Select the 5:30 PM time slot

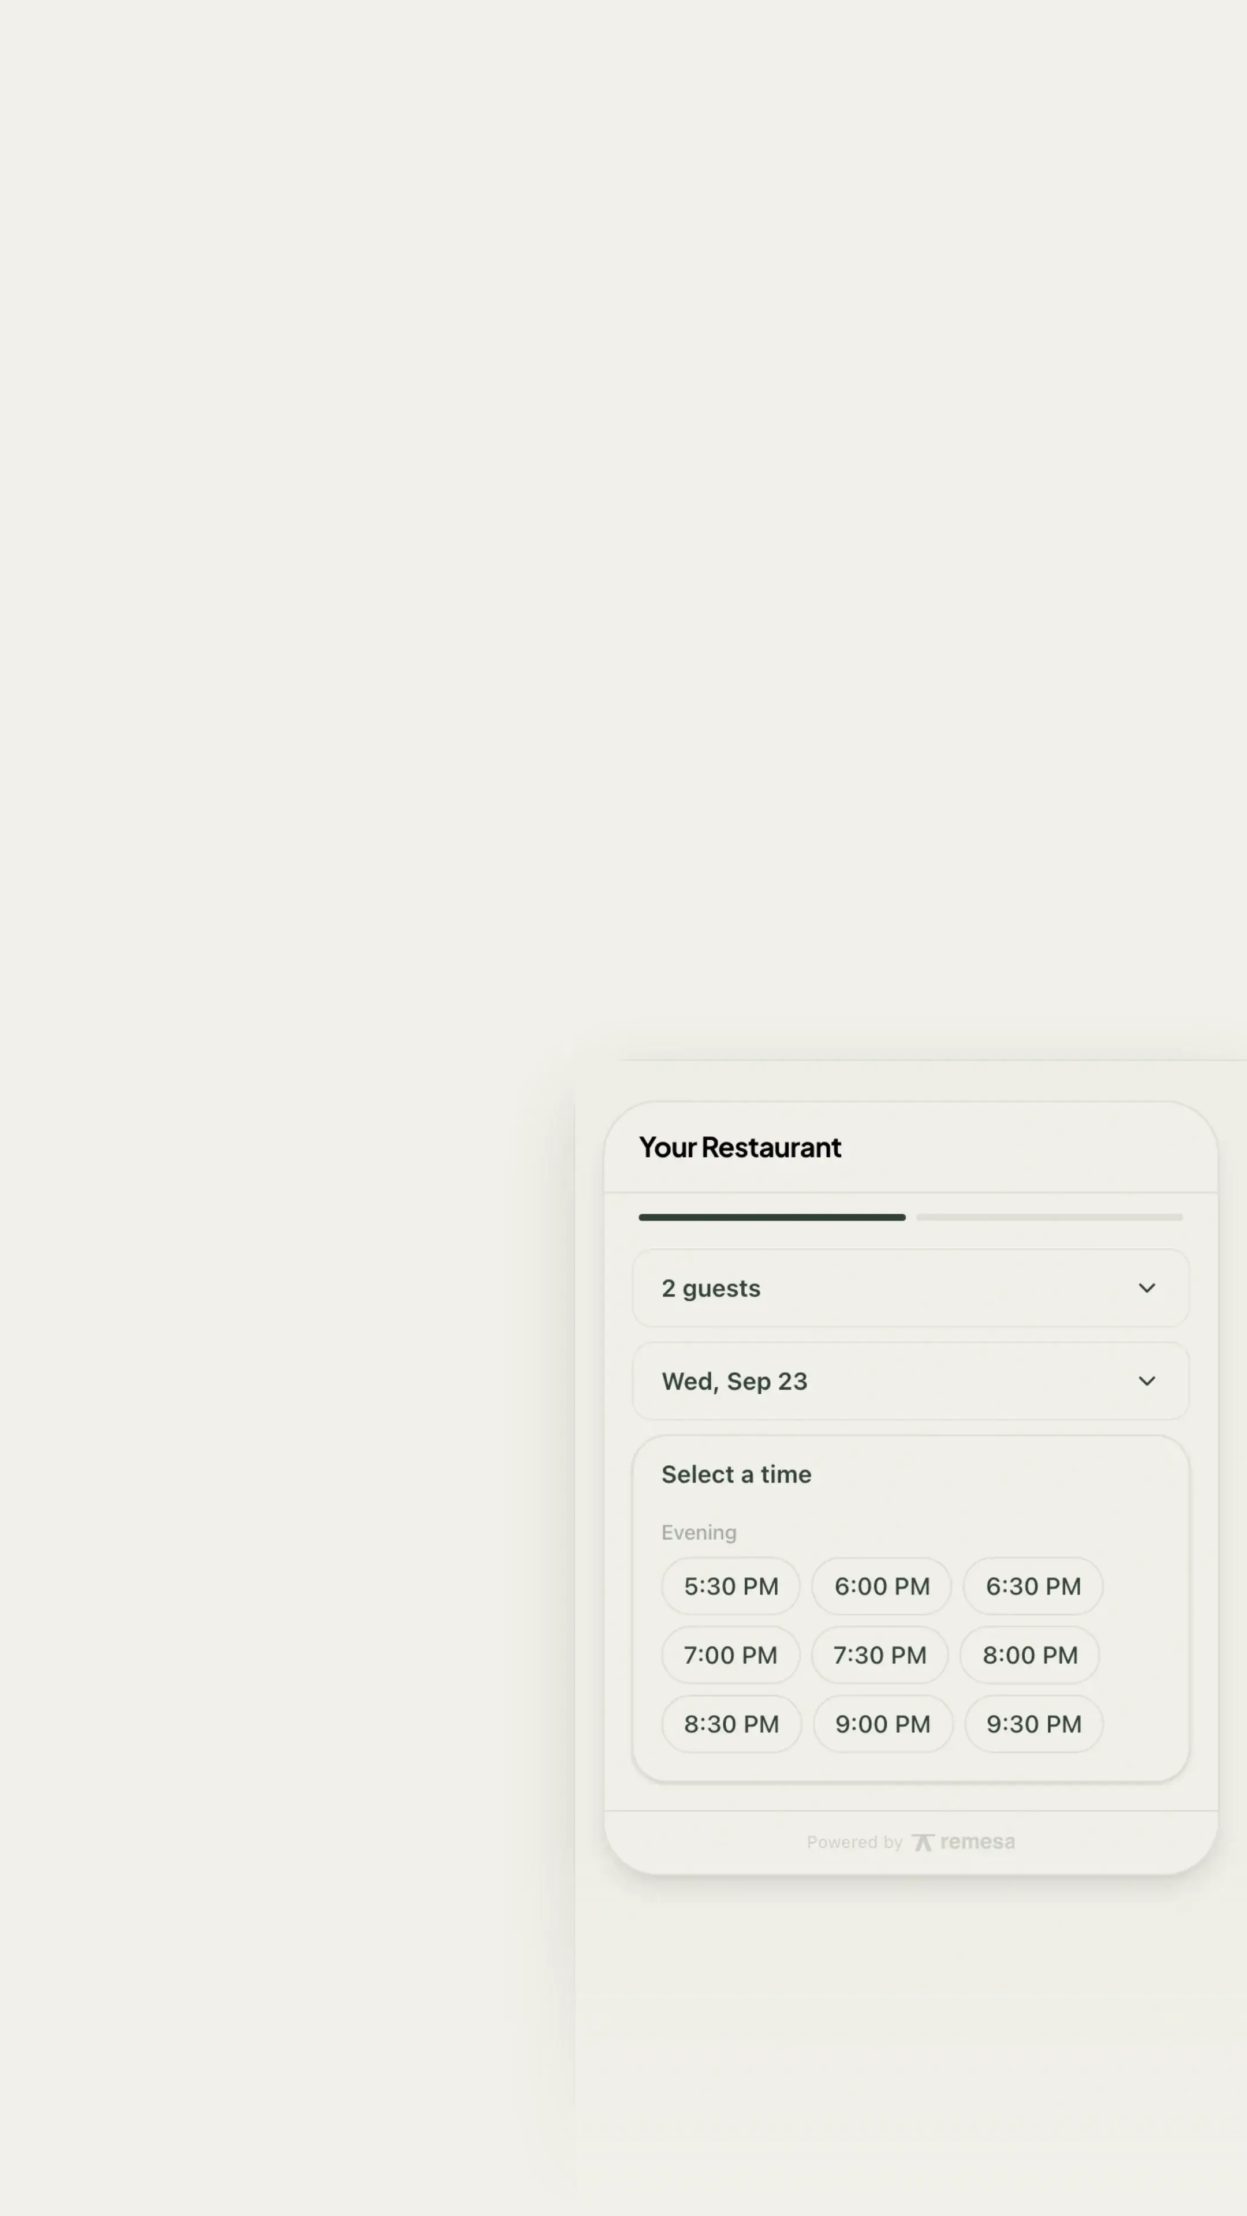(731, 1586)
